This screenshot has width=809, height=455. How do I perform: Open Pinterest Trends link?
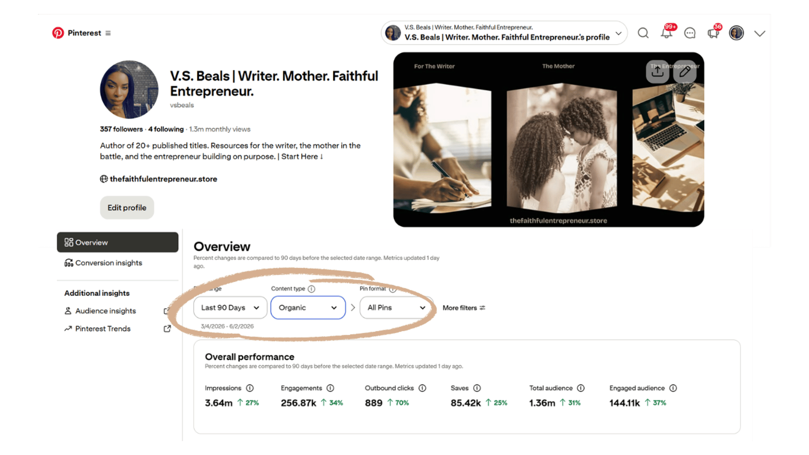coord(103,329)
